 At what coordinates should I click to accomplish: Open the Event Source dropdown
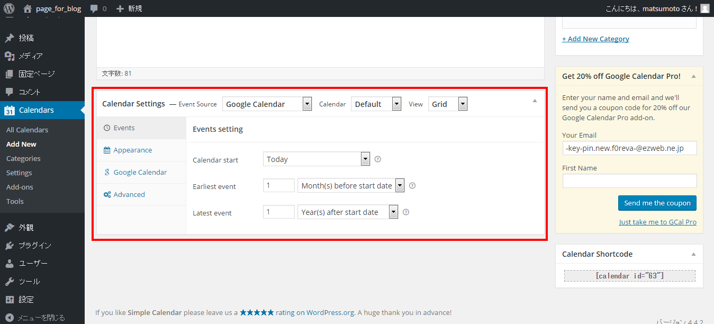tap(267, 104)
